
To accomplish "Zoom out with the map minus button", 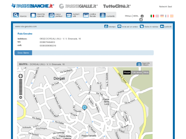I will (x=21, y=97).
